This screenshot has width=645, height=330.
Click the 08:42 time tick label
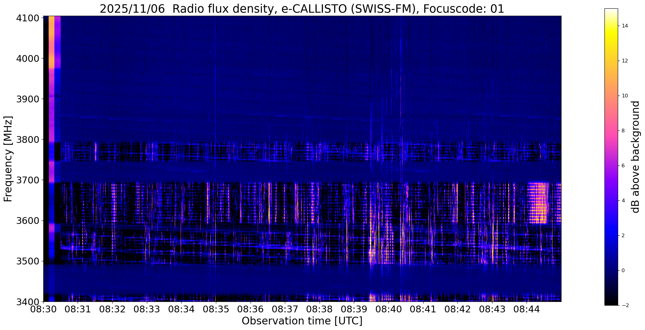pos(458,309)
